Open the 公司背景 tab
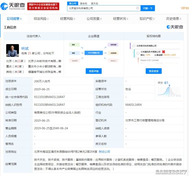 (x=14, y=19)
